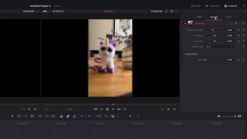The image size is (247, 139).
Task: Open timeline viewer three-dot options menu
Action: click(177, 11)
